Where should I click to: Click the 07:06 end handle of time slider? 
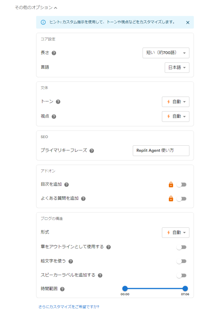[x=185, y=288]
